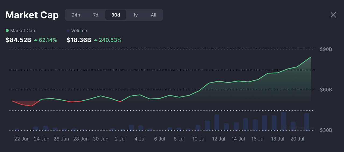Click the last volume bar on the right
This screenshot has width=344, height=152.
click(307, 122)
